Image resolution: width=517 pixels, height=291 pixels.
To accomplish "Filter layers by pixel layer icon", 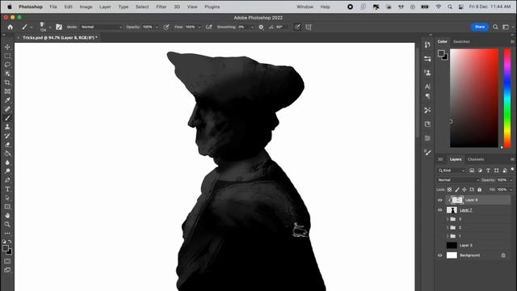I will [x=472, y=171].
